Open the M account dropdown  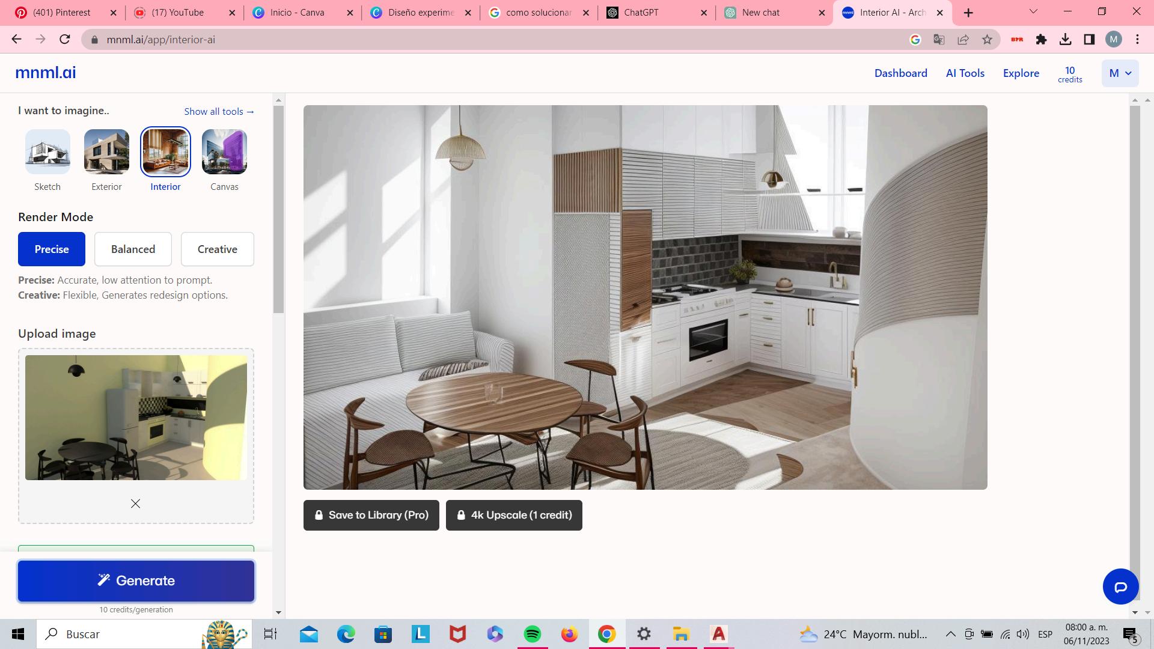tap(1120, 73)
